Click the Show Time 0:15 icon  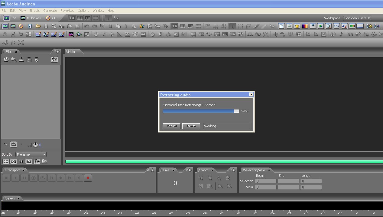(x=336, y=26)
